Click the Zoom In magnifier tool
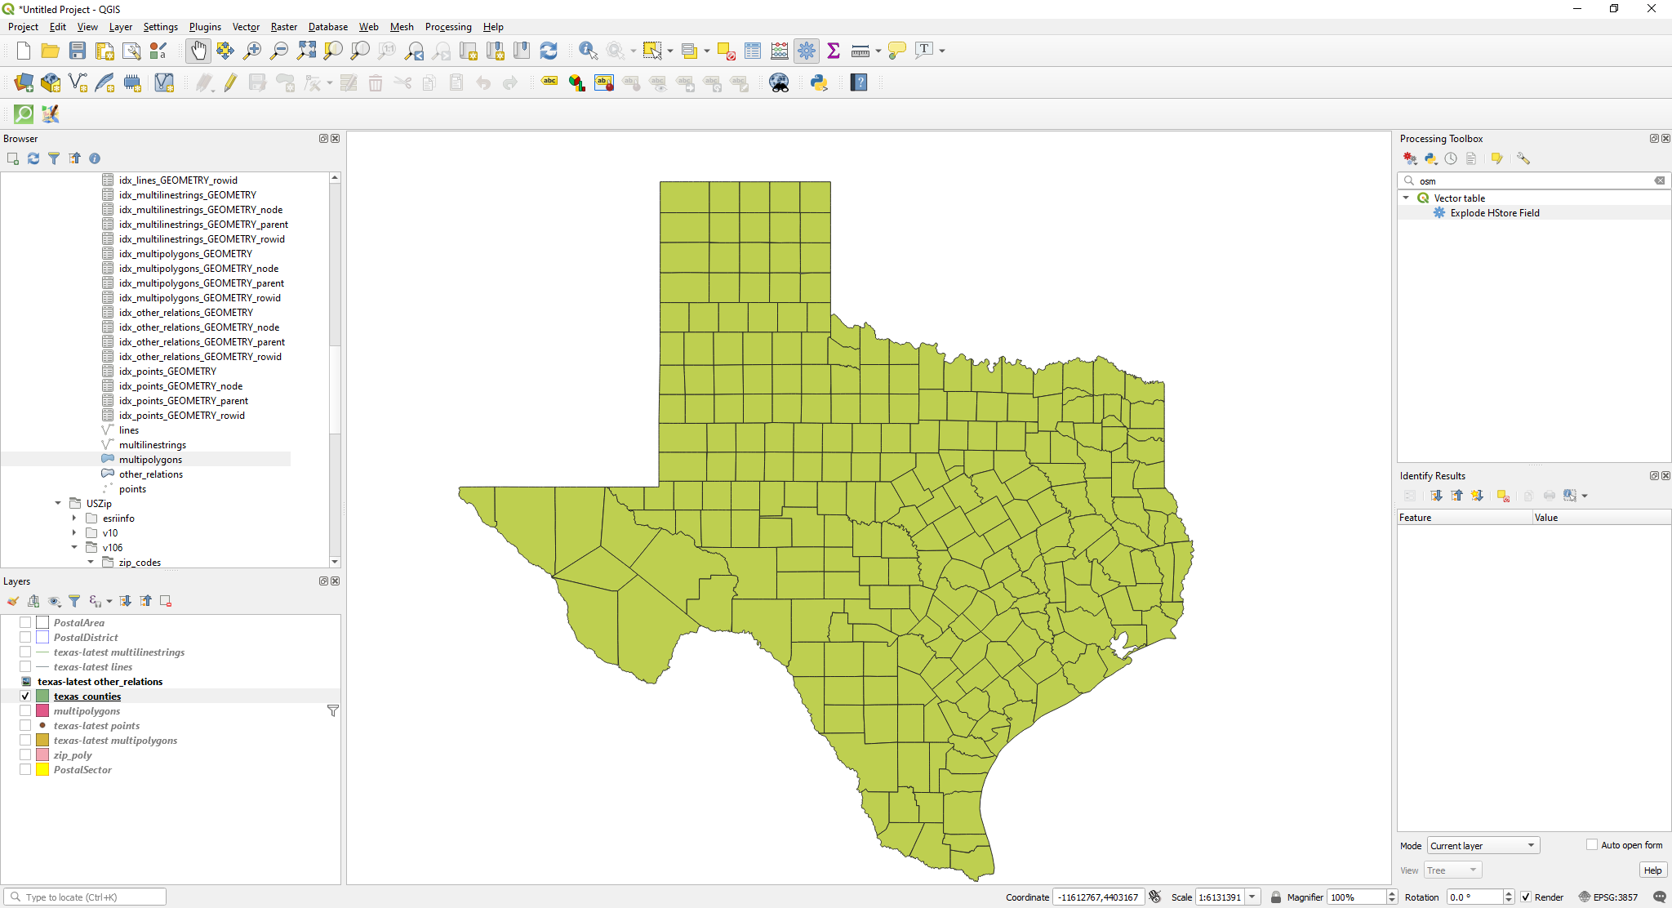This screenshot has height=908, width=1672. coord(252,51)
